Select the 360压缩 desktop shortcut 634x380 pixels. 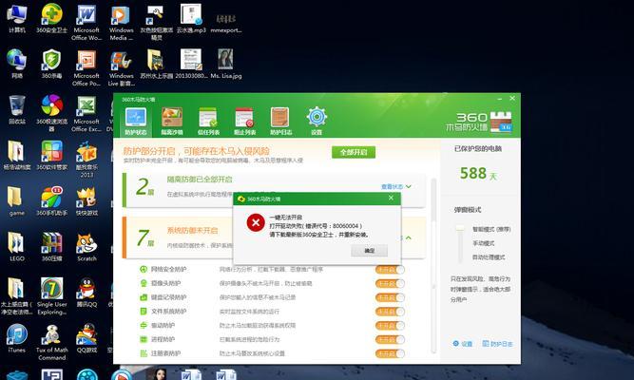(x=51, y=247)
